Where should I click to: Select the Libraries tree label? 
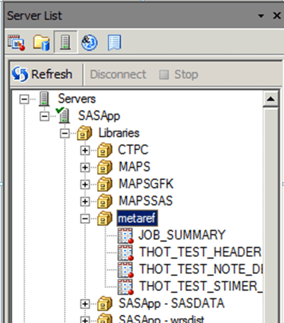point(119,133)
